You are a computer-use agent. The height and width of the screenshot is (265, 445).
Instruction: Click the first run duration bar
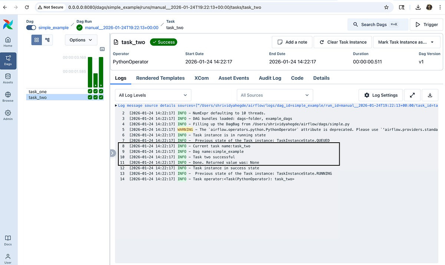90,72
